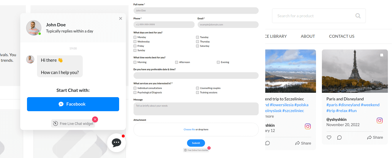392x158 pixels.
Task: Tick the Wednesday checkbox
Action: (x=135, y=42)
